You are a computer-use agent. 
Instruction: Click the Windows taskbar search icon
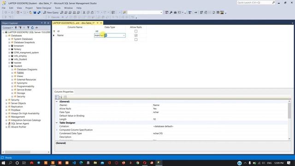10,163
